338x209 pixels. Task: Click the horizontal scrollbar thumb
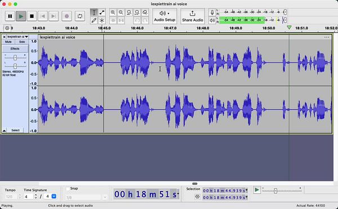[195, 184]
